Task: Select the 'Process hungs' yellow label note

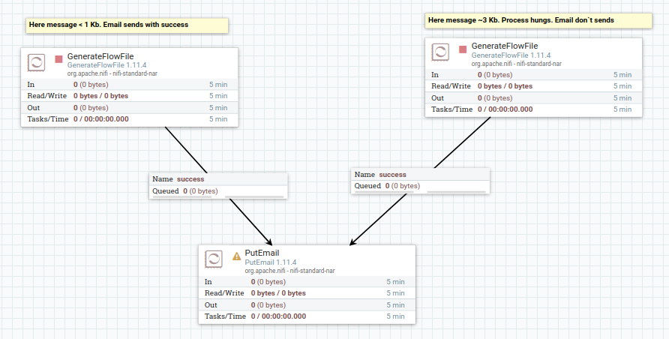Action: (x=538, y=20)
